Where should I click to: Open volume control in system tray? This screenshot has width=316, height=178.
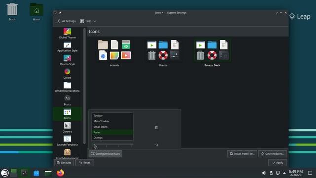point(264,173)
